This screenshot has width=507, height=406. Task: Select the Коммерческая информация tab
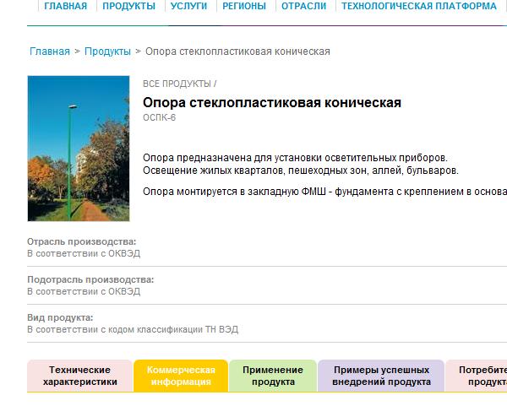pyautogui.click(x=181, y=376)
